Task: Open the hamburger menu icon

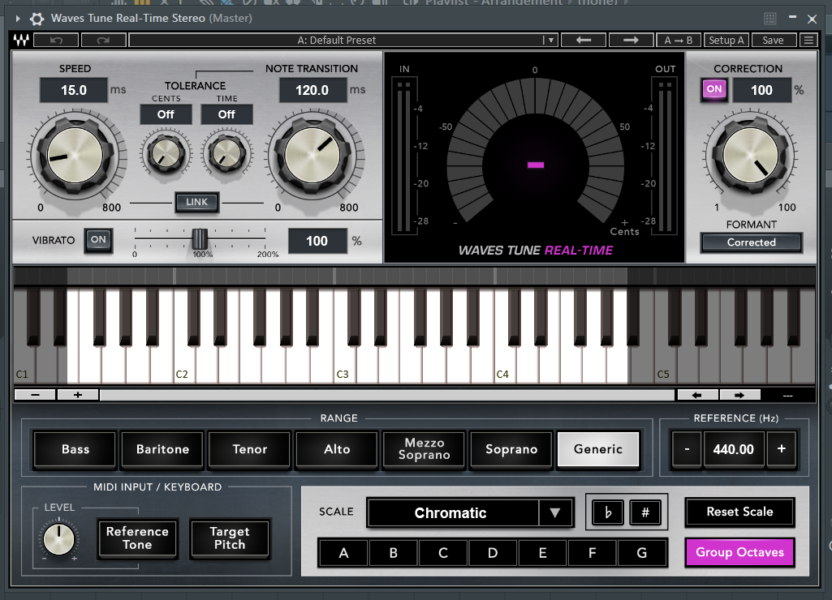Action: [x=808, y=41]
